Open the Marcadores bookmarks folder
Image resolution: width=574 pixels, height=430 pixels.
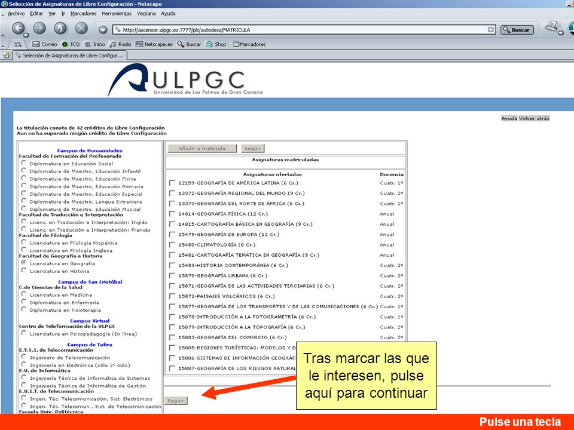pos(249,44)
